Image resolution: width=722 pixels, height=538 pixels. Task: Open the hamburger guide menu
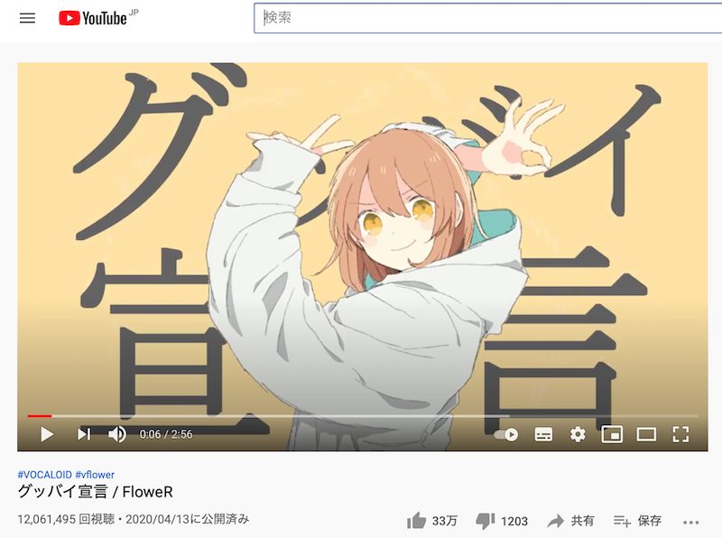pos(27,18)
